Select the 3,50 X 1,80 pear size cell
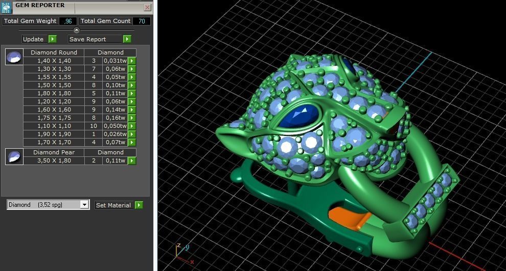The image size is (506, 271). pyautogui.click(x=54, y=160)
